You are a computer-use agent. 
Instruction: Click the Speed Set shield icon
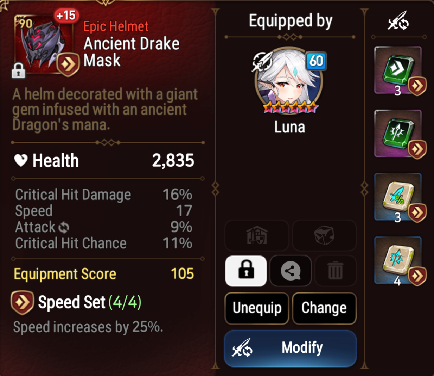22,302
